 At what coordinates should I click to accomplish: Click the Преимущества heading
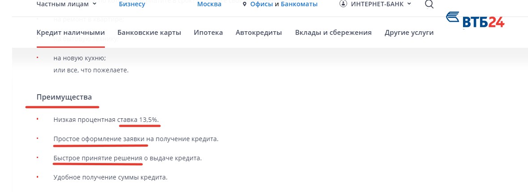pyautogui.click(x=64, y=97)
